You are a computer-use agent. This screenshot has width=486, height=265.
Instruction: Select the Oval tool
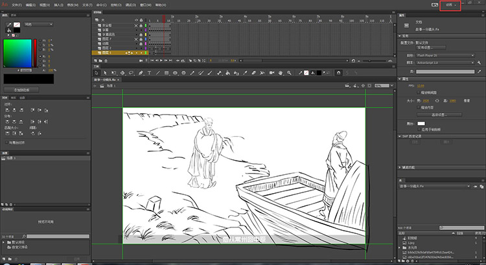point(175,73)
